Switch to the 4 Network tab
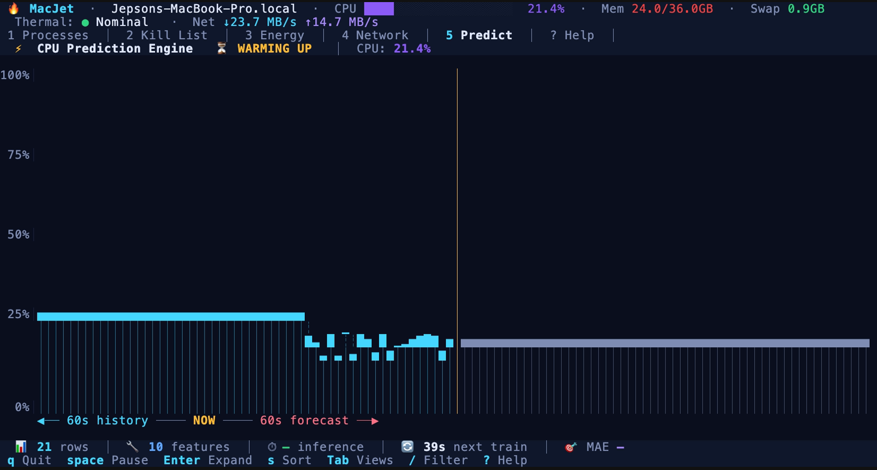877x470 pixels. click(375, 35)
